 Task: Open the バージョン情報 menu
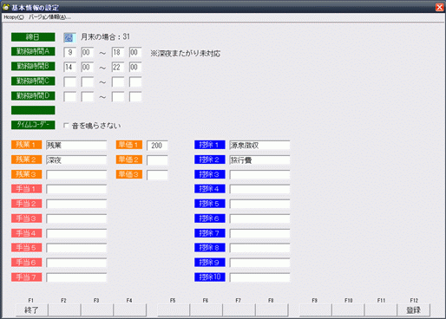tap(49, 17)
